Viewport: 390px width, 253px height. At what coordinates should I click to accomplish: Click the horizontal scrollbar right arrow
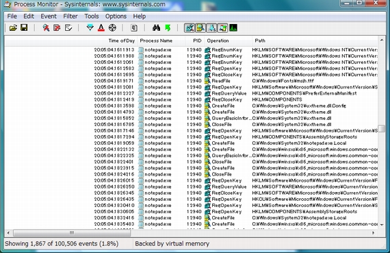pyautogui.click(x=374, y=233)
